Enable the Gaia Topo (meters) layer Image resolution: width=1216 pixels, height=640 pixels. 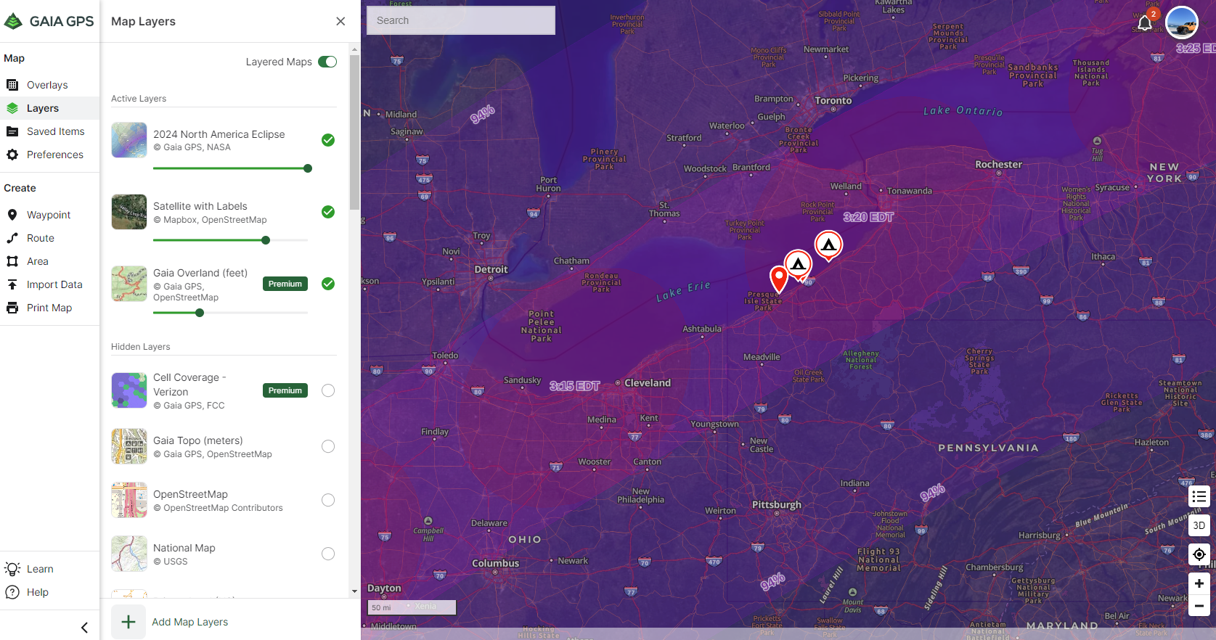point(328,446)
